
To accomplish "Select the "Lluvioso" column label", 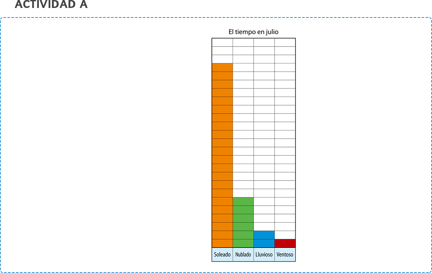I will point(264,255).
